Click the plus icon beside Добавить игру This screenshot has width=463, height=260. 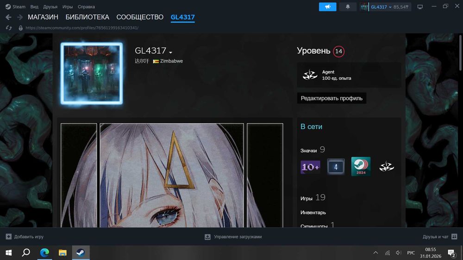pyautogui.click(x=8, y=236)
